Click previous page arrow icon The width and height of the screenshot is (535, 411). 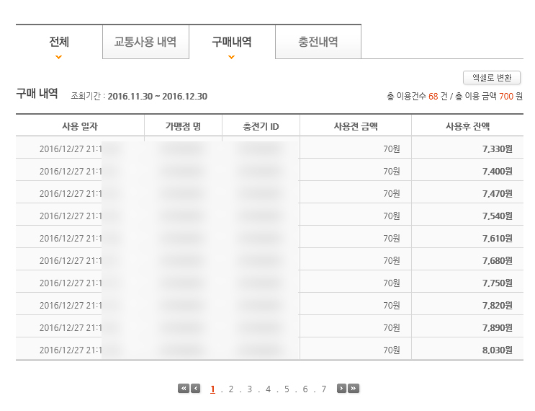[195, 389]
